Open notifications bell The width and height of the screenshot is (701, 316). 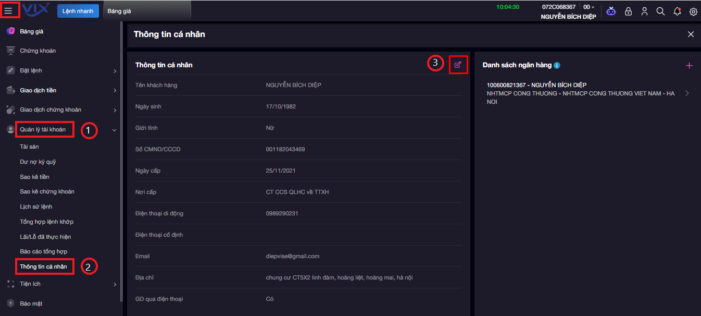pyautogui.click(x=677, y=11)
